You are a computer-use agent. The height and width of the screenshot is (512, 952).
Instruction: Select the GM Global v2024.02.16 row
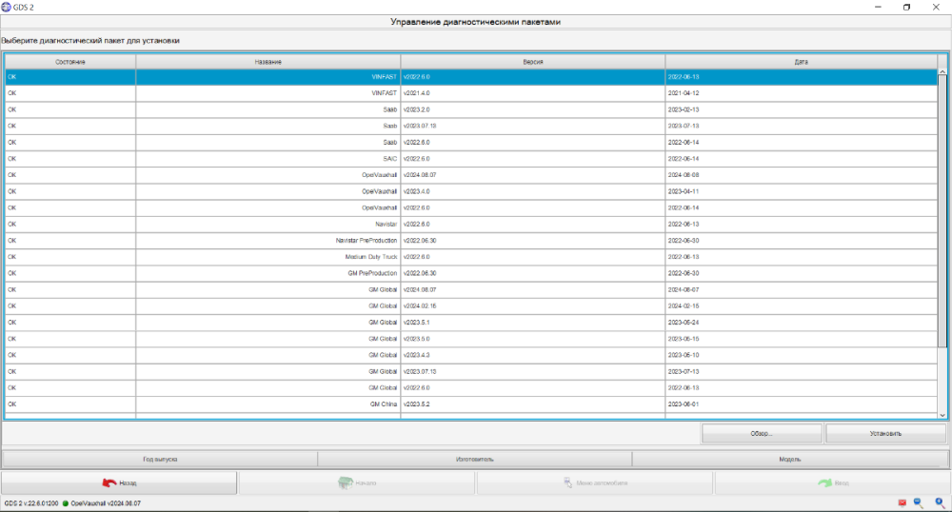click(x=471, y=306)
